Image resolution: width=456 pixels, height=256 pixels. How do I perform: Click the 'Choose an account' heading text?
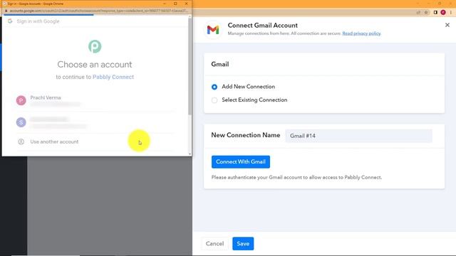coord(95,65)
